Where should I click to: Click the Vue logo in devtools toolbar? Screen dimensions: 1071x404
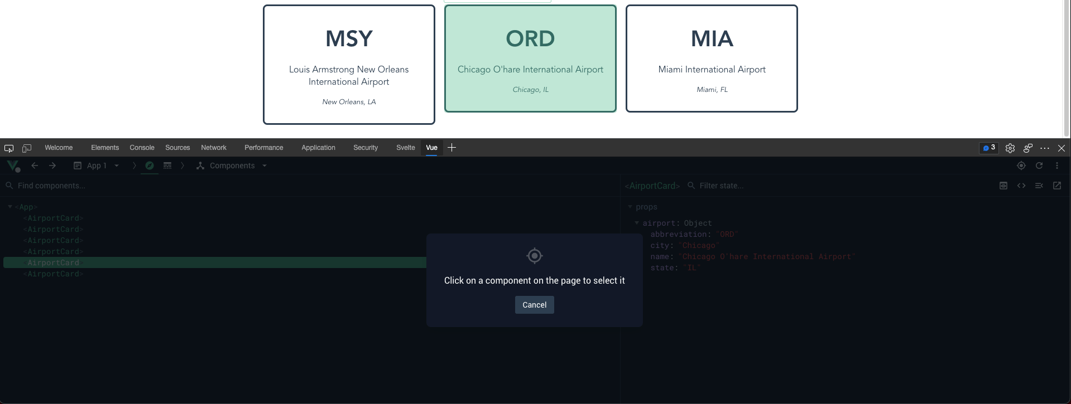(x=13, y=166)
